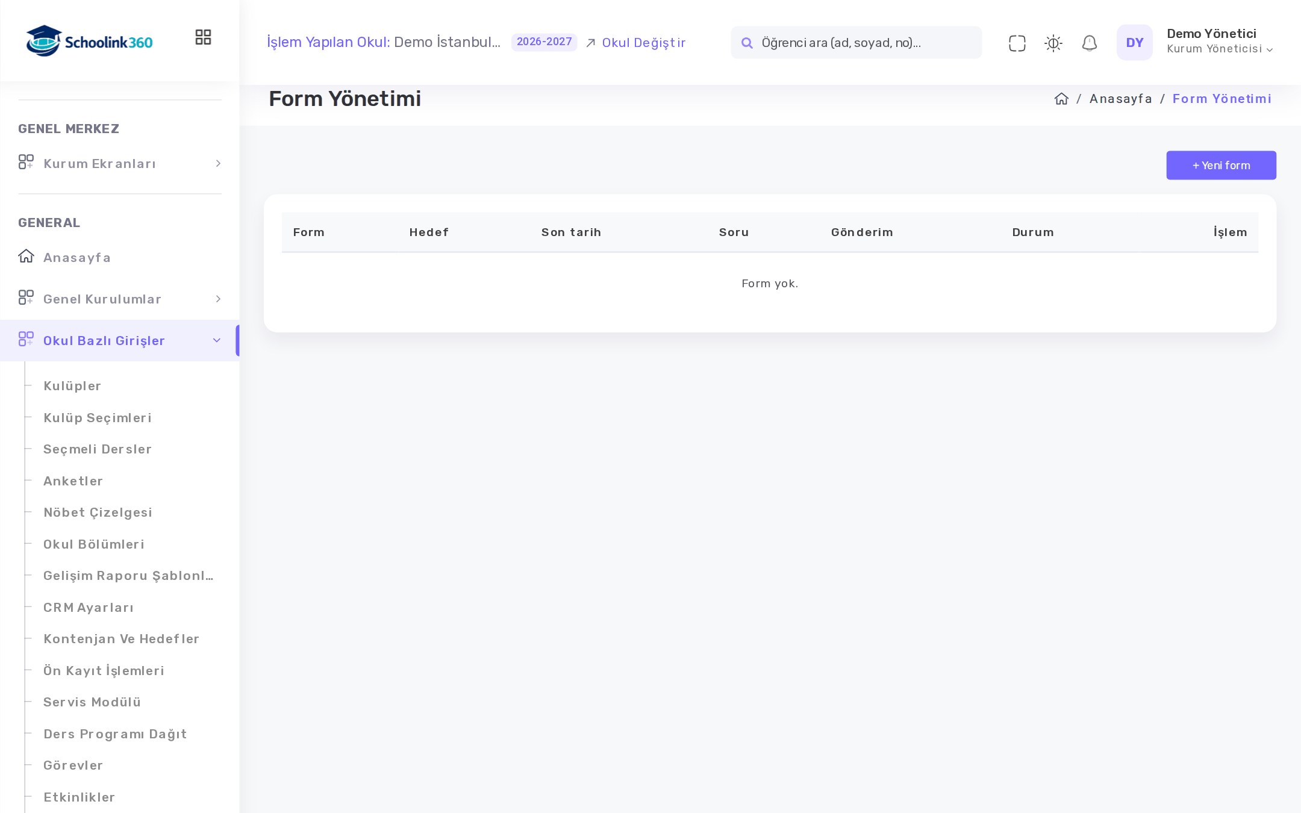Switch light/dark theme sun icon
Viewport: 1301px width, 813px height.
(1053, 43)
